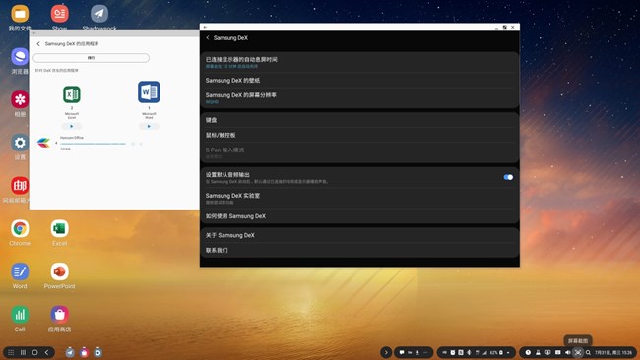Viewport: 640px width, 360px height.
Task: Open the Samsung DeX screen resolution setting
Action: (359, 97)
